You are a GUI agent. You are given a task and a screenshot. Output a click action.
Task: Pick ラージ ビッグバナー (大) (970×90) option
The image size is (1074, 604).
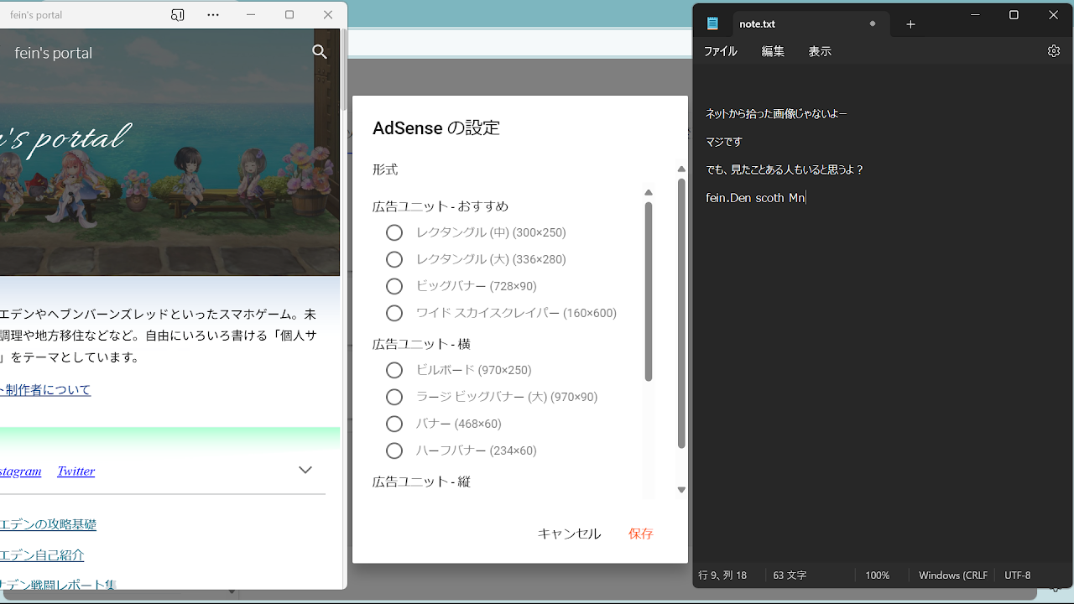pos(394,397)
